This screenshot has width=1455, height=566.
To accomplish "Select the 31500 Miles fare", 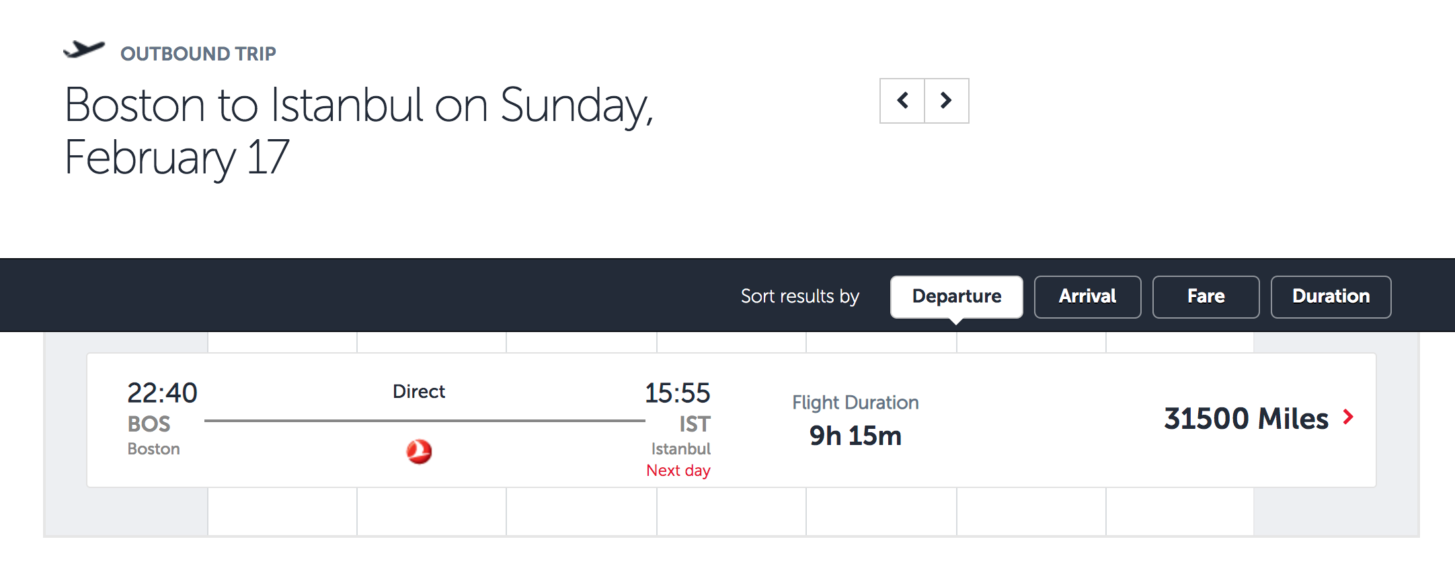I will click(1246, 418).
